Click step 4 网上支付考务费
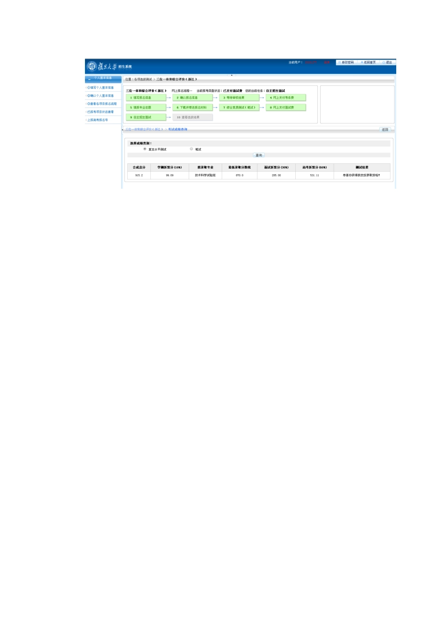 pyautogui.click(x=286, y=98)
